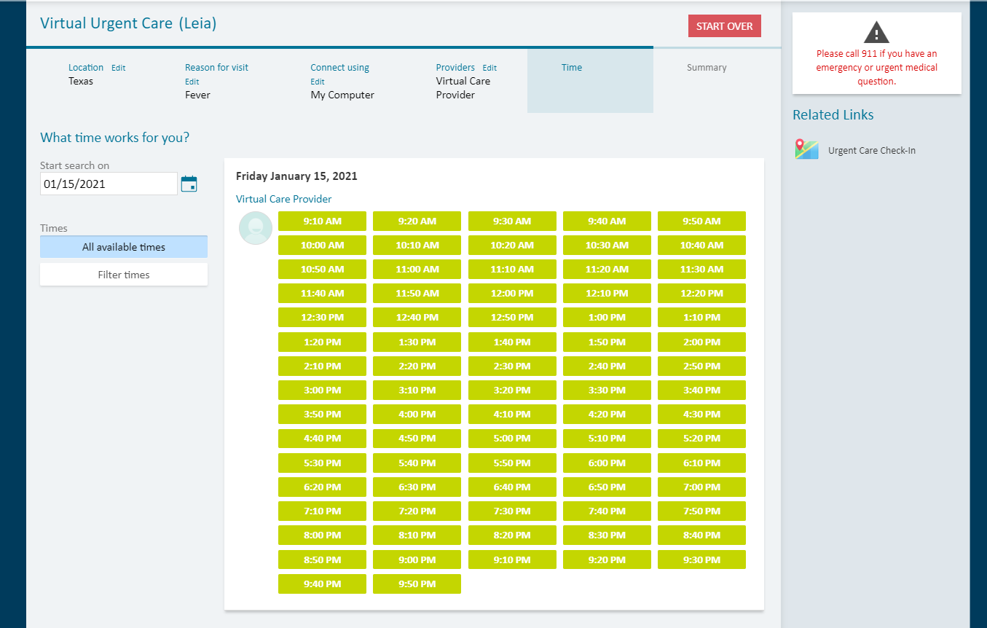
Task: Click the Virtual Care Provider avatar
Action: pos(256,228)
